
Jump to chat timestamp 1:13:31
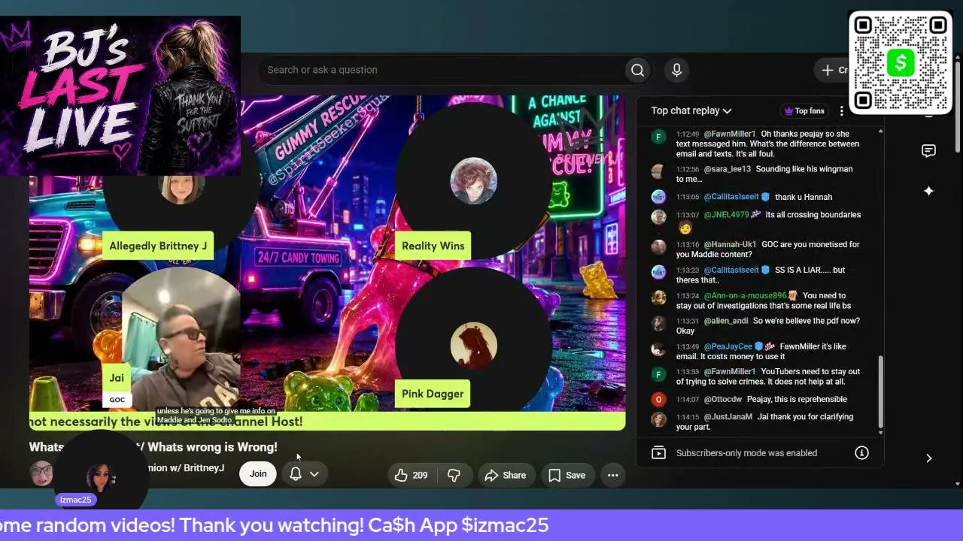(x=688, y=321)
